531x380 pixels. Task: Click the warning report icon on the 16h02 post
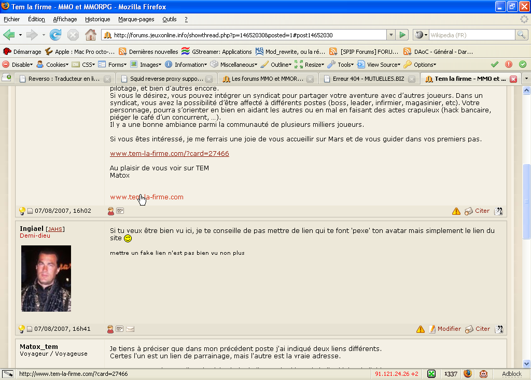(456, 211)
